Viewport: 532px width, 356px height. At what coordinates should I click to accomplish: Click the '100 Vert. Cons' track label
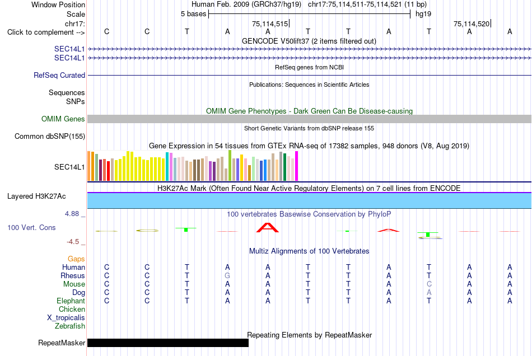(31, 227)
